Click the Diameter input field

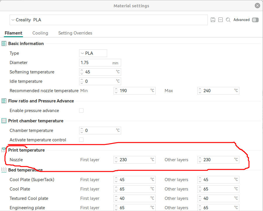tap(96, 63)
